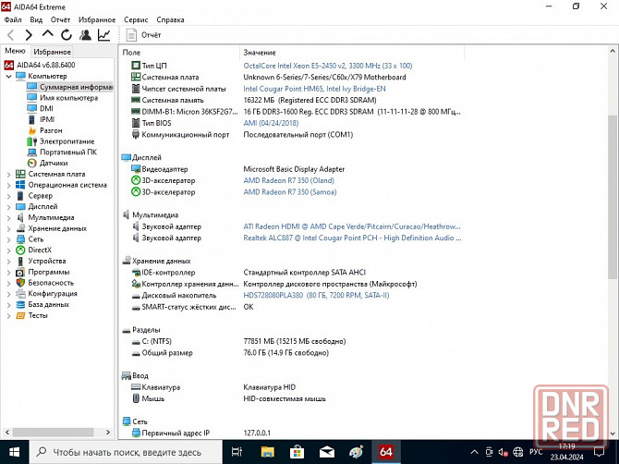Click the Отчёт report button in toolbar

[143, 35]
